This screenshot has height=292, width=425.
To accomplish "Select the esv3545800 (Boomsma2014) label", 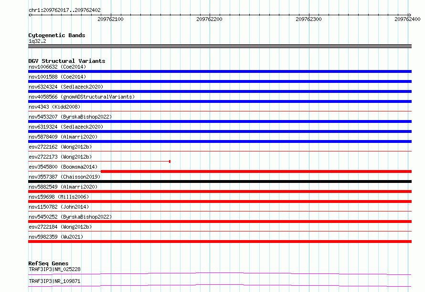I will [63, 167].
